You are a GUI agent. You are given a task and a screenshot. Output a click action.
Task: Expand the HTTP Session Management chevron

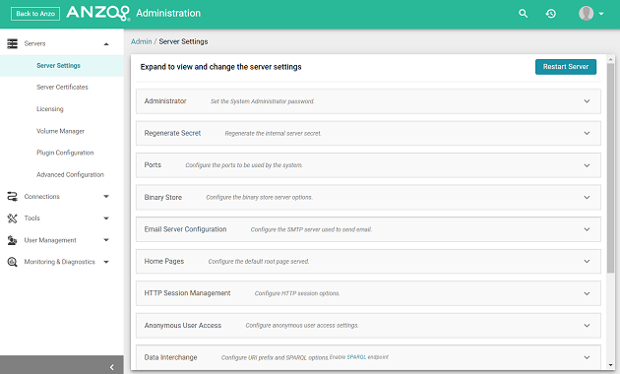click(587, 293)
